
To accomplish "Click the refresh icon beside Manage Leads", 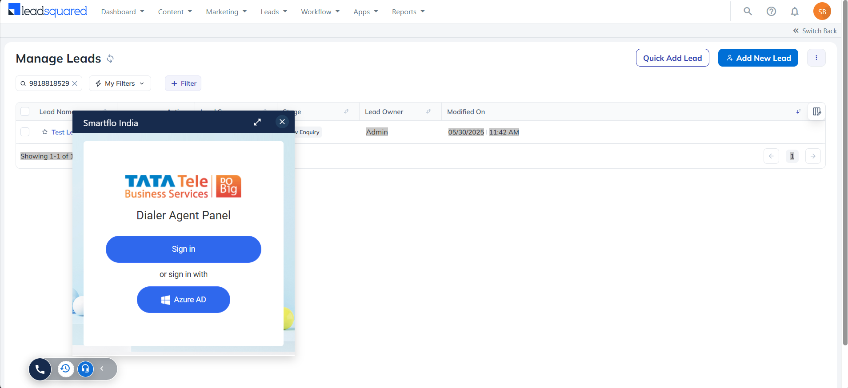I will (x=110, y=59).
